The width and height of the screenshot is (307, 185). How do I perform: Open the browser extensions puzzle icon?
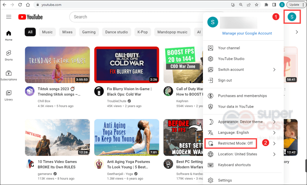[x=266, y=5]
